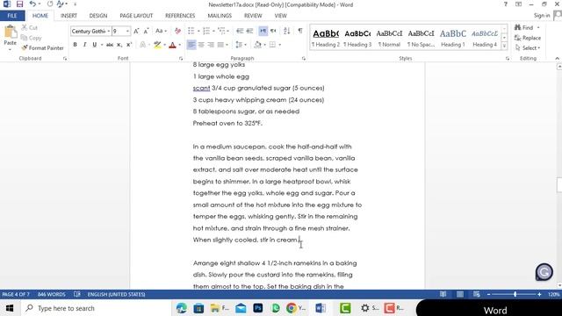Viewport: 562px width, 316px height.
Task: Clear all formatting using the eraser icon
Action: point(177,32)
